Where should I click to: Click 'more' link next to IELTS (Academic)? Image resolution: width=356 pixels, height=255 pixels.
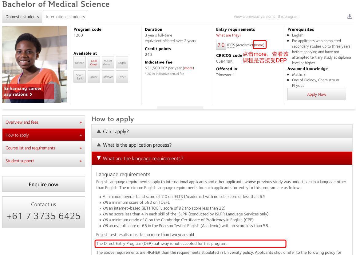click(x=259, y=45)
